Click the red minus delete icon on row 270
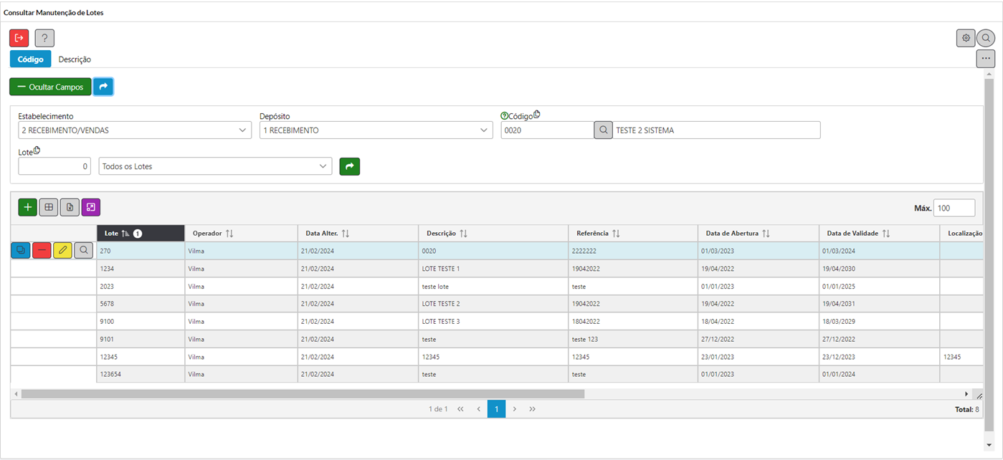Screen dimensions: 1003x460 click(x=42, y=250)
